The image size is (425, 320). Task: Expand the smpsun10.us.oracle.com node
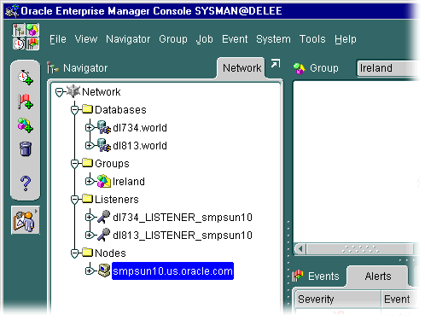(x=90, y=271)
